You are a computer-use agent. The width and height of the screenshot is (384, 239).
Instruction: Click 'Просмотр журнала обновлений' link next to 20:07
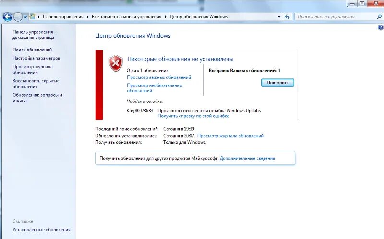coord(230,136)
